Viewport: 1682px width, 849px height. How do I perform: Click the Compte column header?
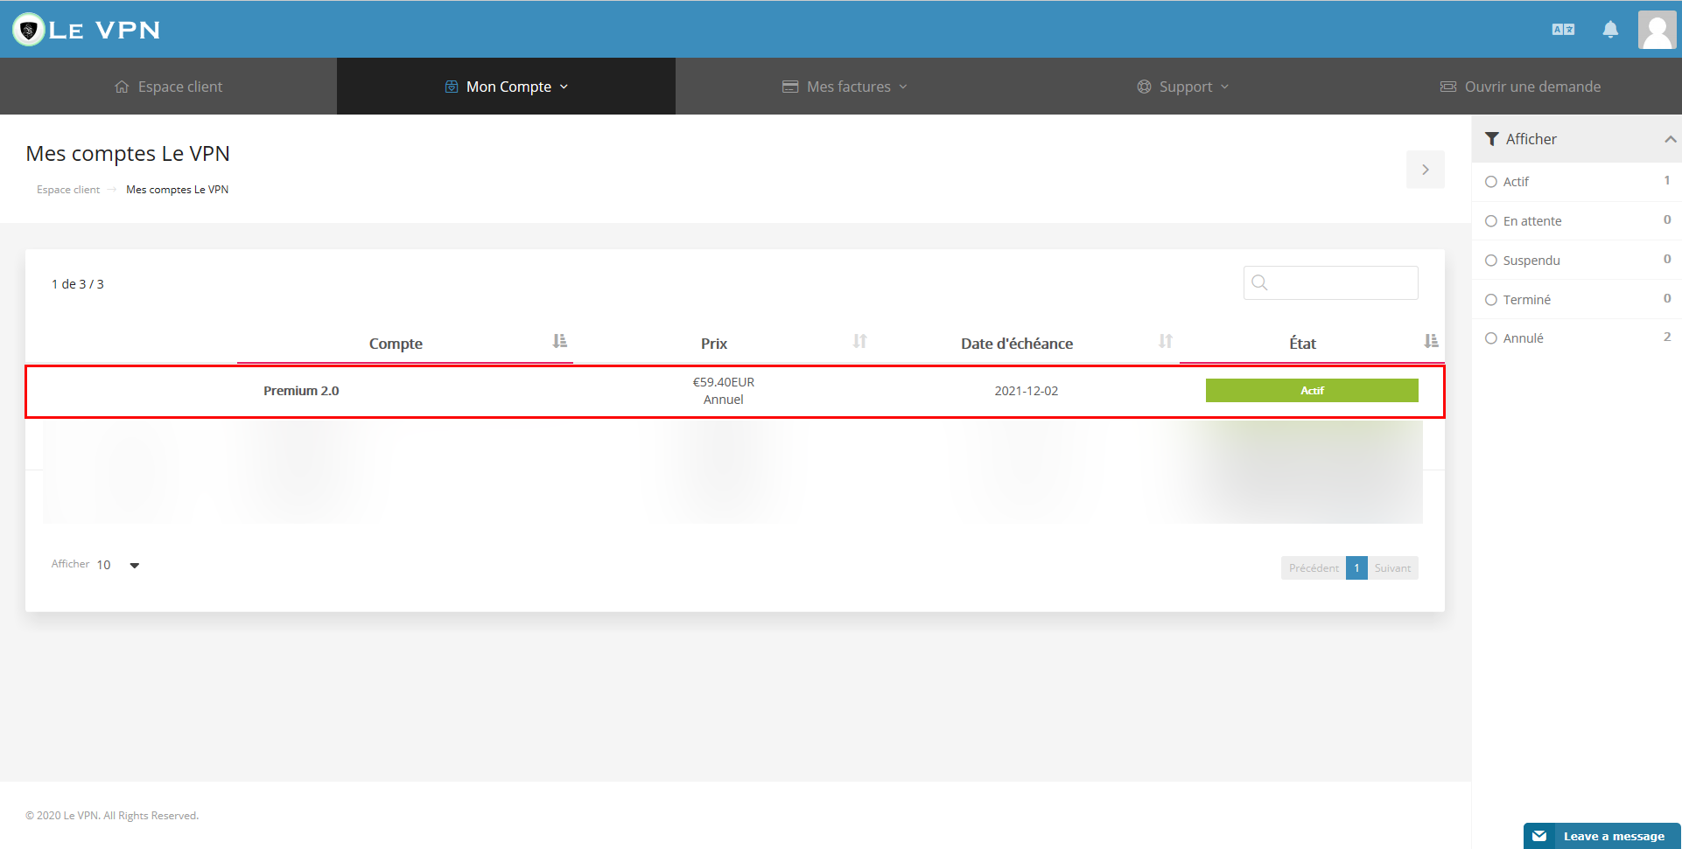[396, 344]
